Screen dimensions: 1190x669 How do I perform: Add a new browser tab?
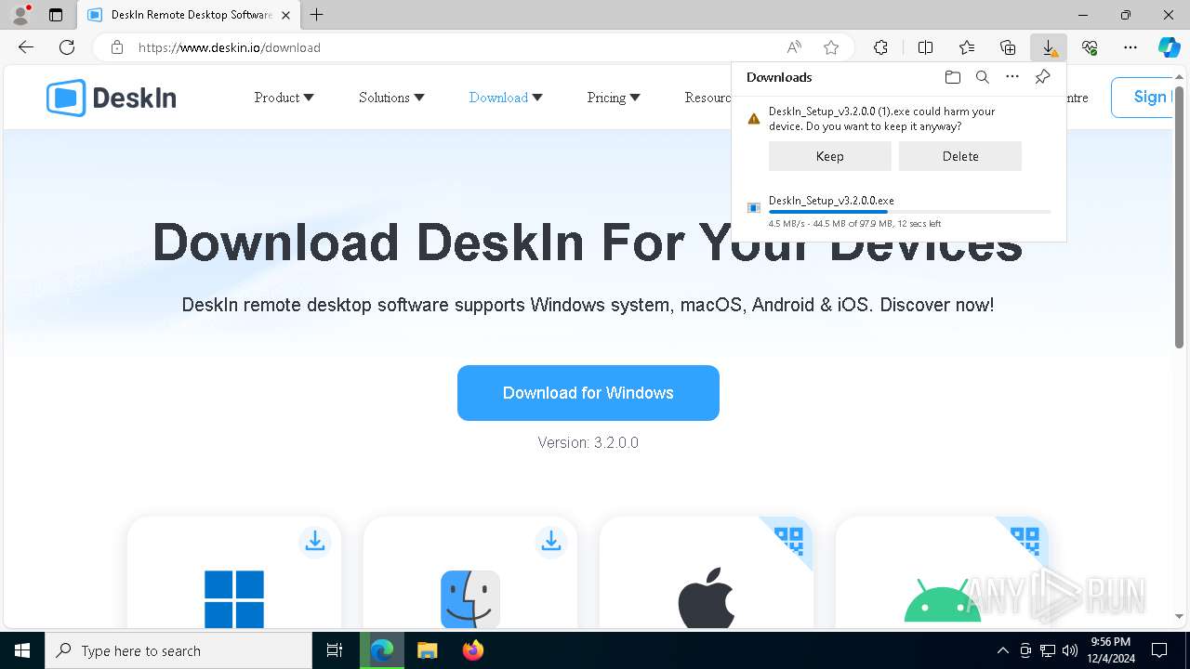point(317,15)
